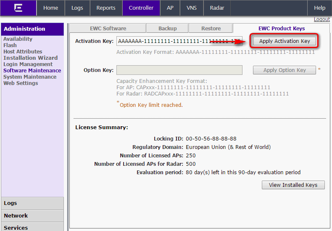The image size is (332, 231).
Task: Open the Home menu
Action: [x=50, y=8]
